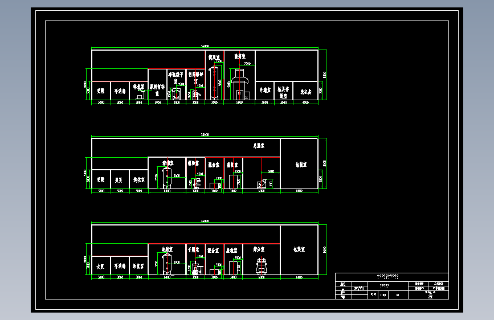This screenshot has width=494, height=320.
Task: Select the tall vertical tank in top section
Action: coord(214,83)
